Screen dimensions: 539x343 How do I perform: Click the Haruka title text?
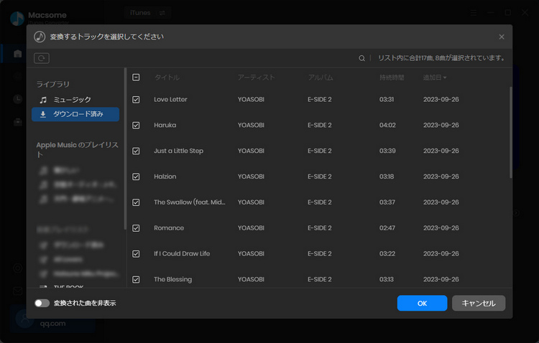tap(165, 126)
